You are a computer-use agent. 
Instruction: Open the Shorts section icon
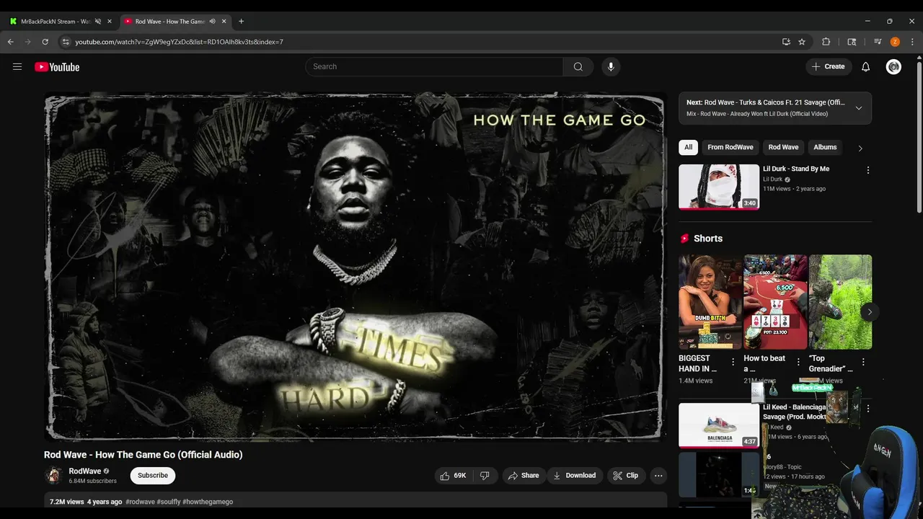pyautogui.click(x=684, y=239)
